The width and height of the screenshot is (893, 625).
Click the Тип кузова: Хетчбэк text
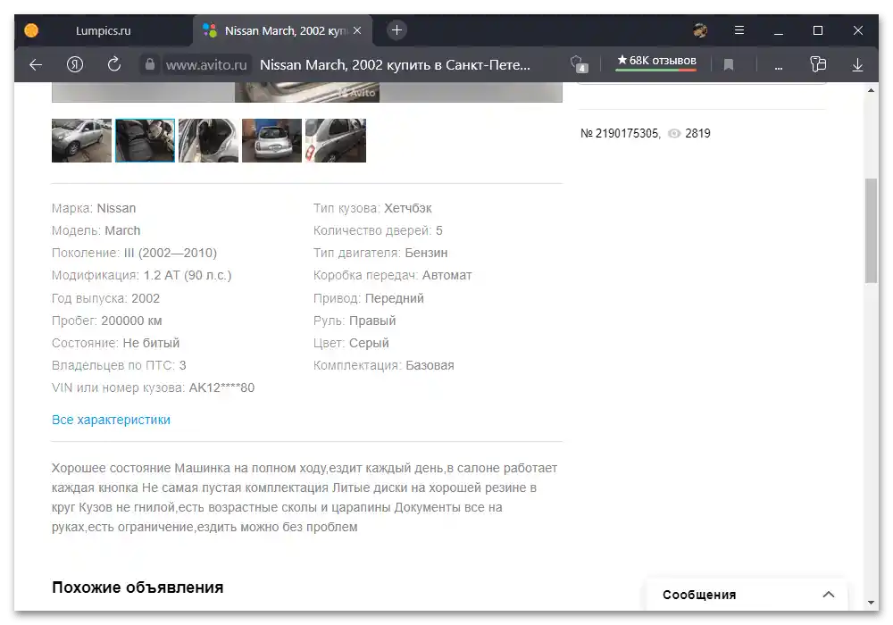click(x=372, y=208)
